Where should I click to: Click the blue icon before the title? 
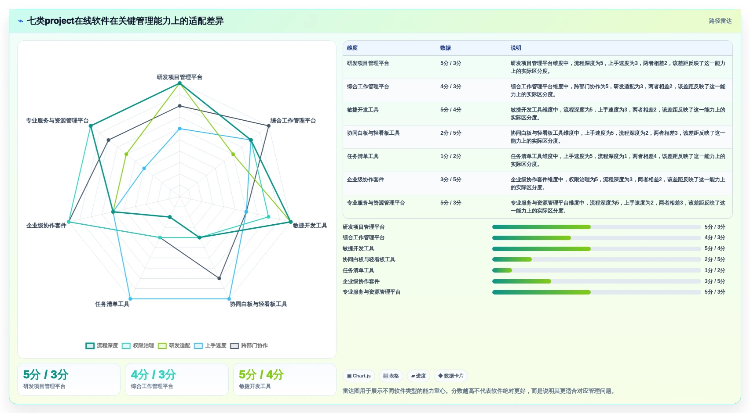(21, 21)
